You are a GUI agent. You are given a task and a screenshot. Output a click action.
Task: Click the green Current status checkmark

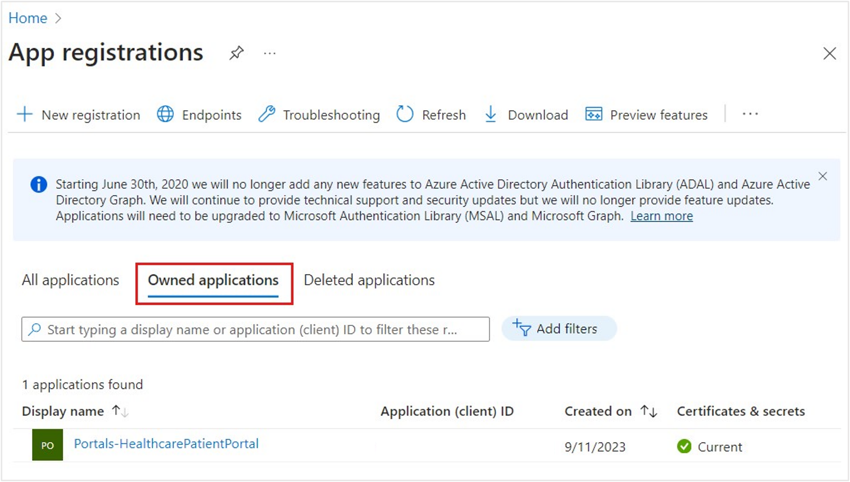pyautogui.click(x=684, y=446)
